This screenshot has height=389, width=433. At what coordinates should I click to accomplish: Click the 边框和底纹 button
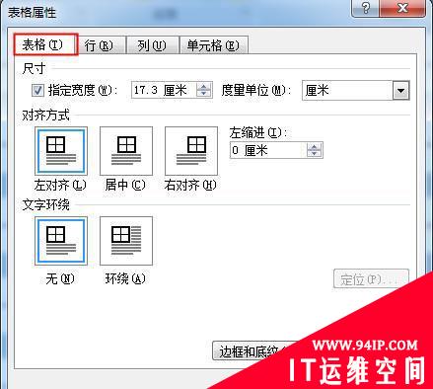click(x=253, y=350)
